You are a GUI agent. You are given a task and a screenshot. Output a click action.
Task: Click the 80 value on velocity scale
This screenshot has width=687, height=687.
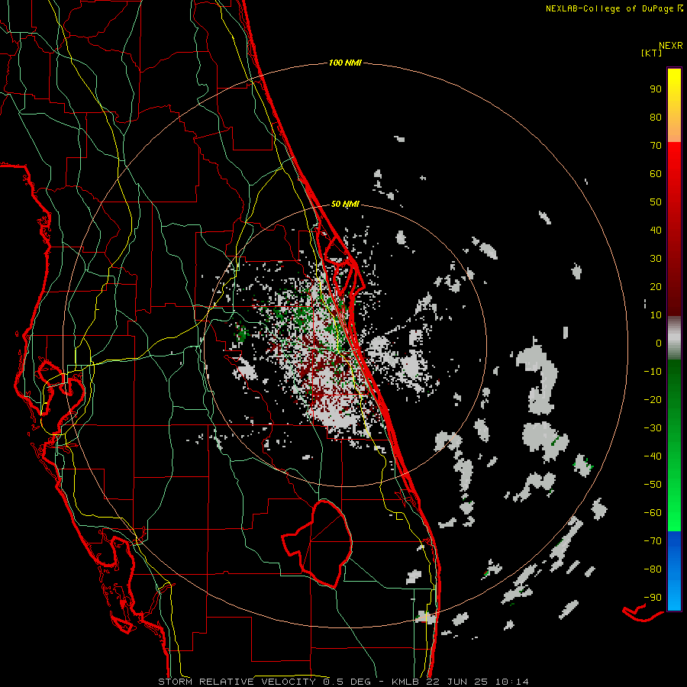(656, 118)
